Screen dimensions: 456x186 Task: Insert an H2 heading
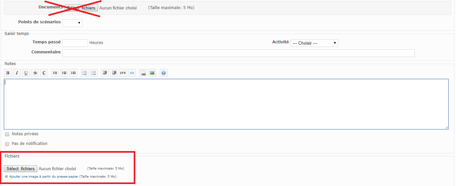[64, 73]
